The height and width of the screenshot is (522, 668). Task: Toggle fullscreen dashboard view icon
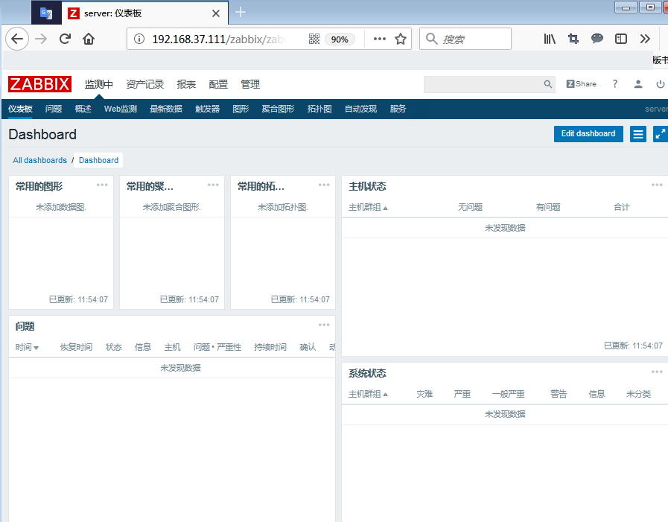[x=660, y=134]
